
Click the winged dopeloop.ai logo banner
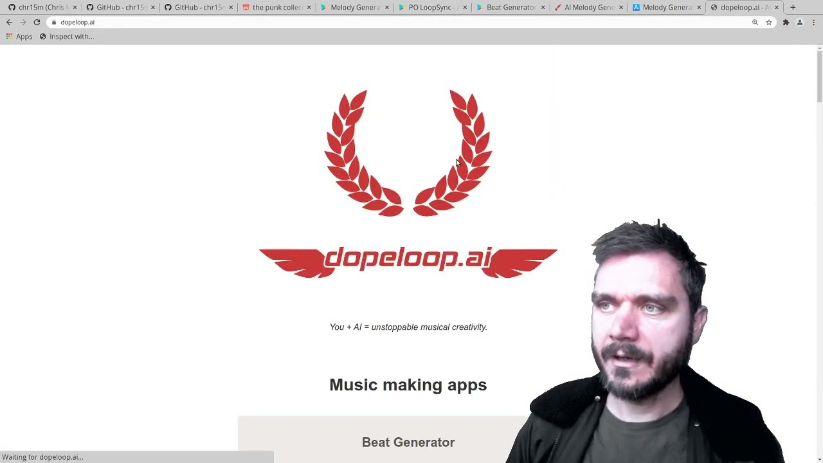coord(408,261)
